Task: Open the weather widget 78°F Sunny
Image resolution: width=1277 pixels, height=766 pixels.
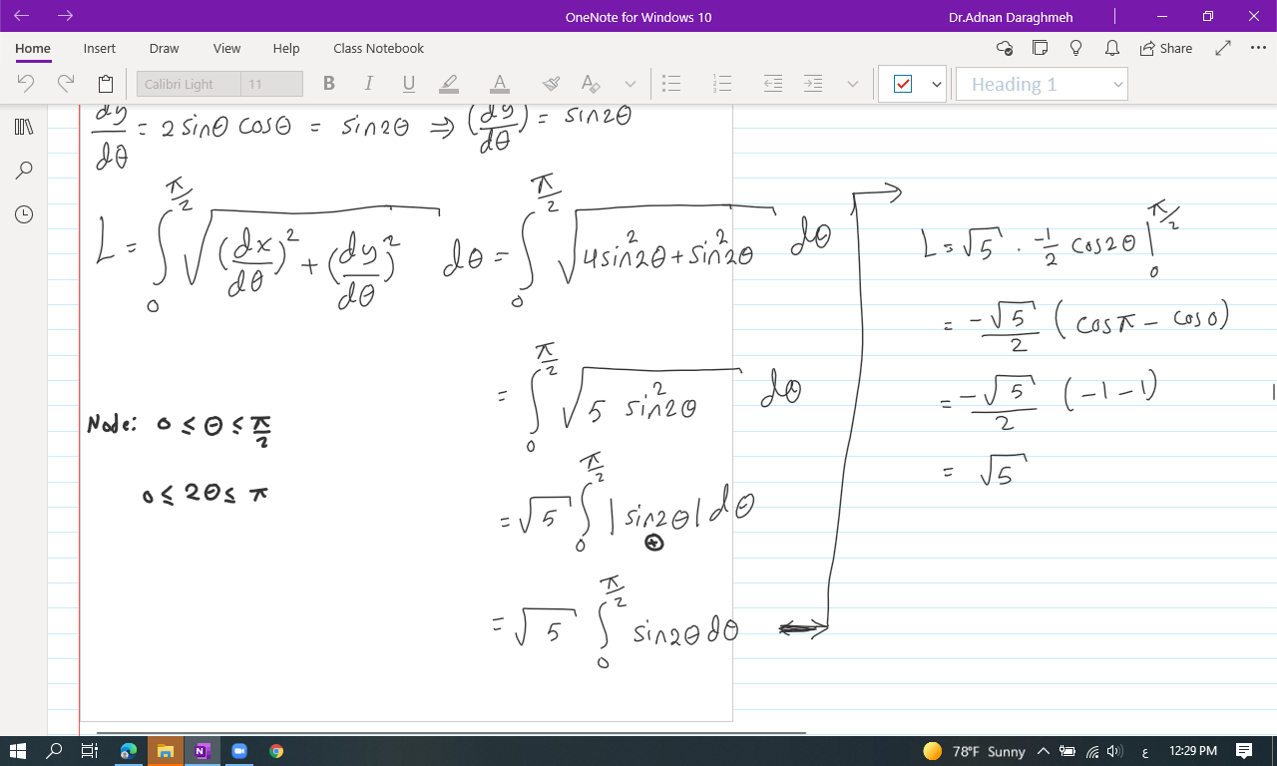Action: click(974, 750)
